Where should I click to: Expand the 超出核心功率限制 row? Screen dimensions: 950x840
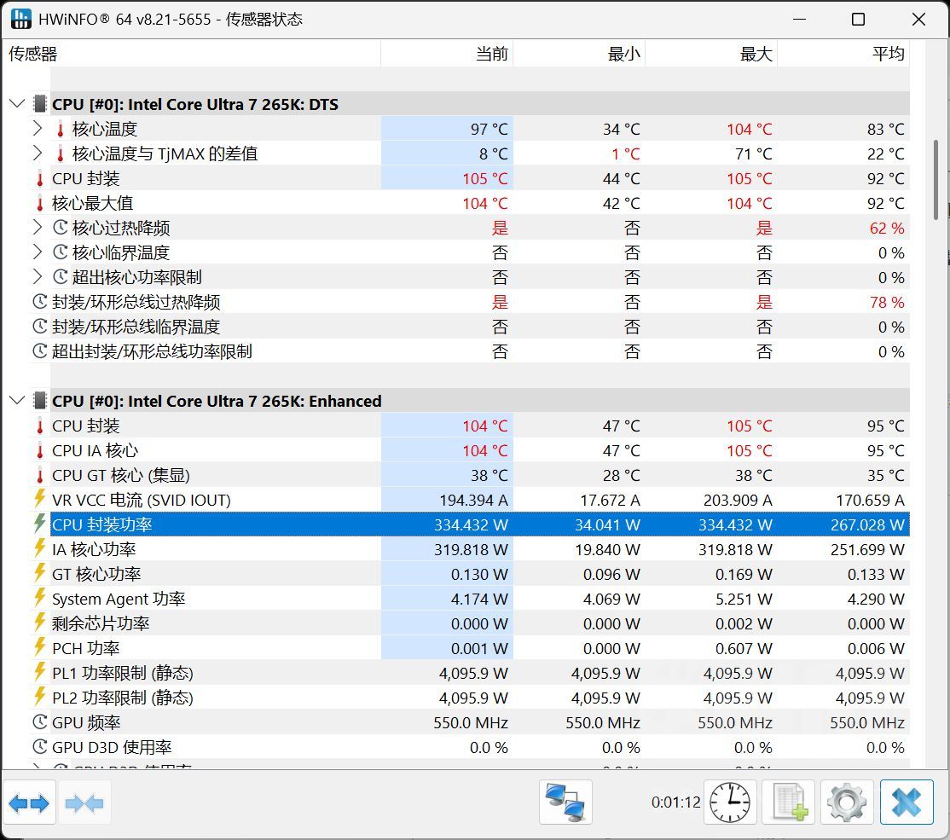[38, 277]
